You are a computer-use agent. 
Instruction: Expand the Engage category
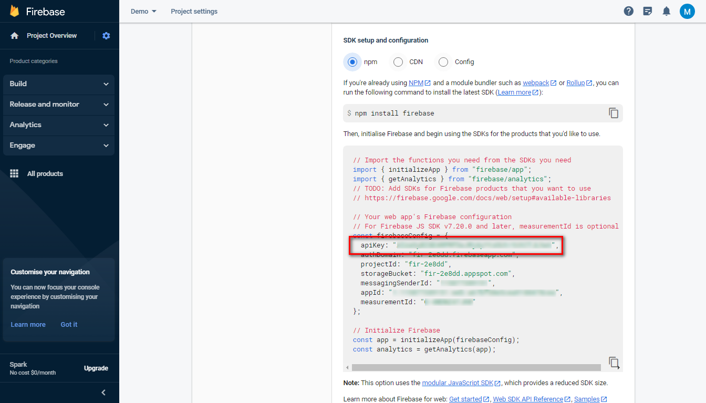(x=59, y=146)
